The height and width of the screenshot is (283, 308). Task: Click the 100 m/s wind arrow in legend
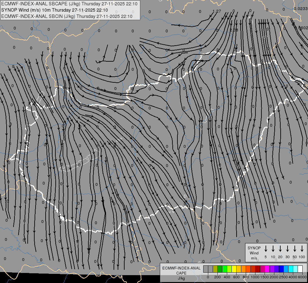point(302,249)
